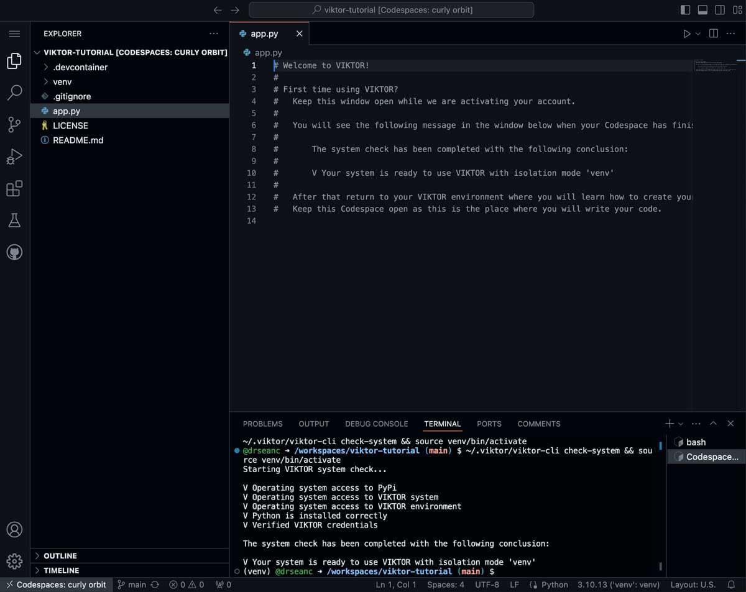Run the app.py file with the play icon
Image resolution: width=746 pixels, height=592 pixels.
click(686, 34)
